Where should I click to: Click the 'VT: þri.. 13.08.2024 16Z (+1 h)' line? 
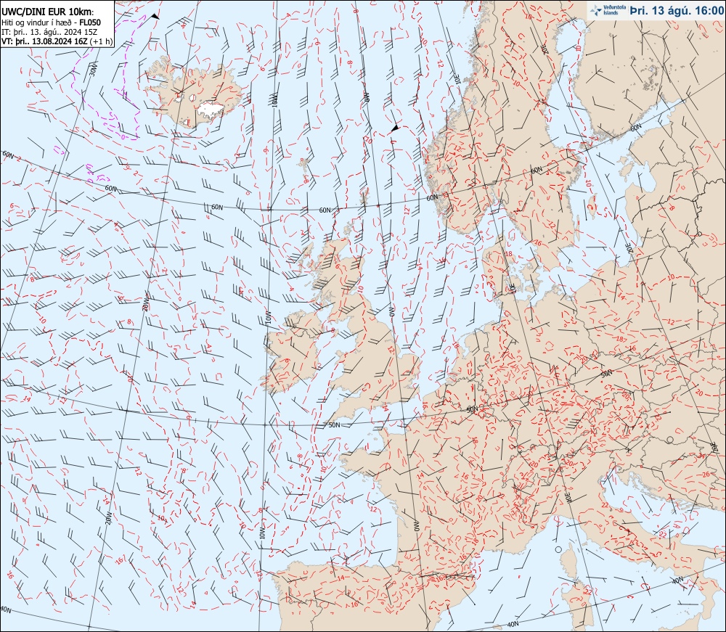(57, 41)
